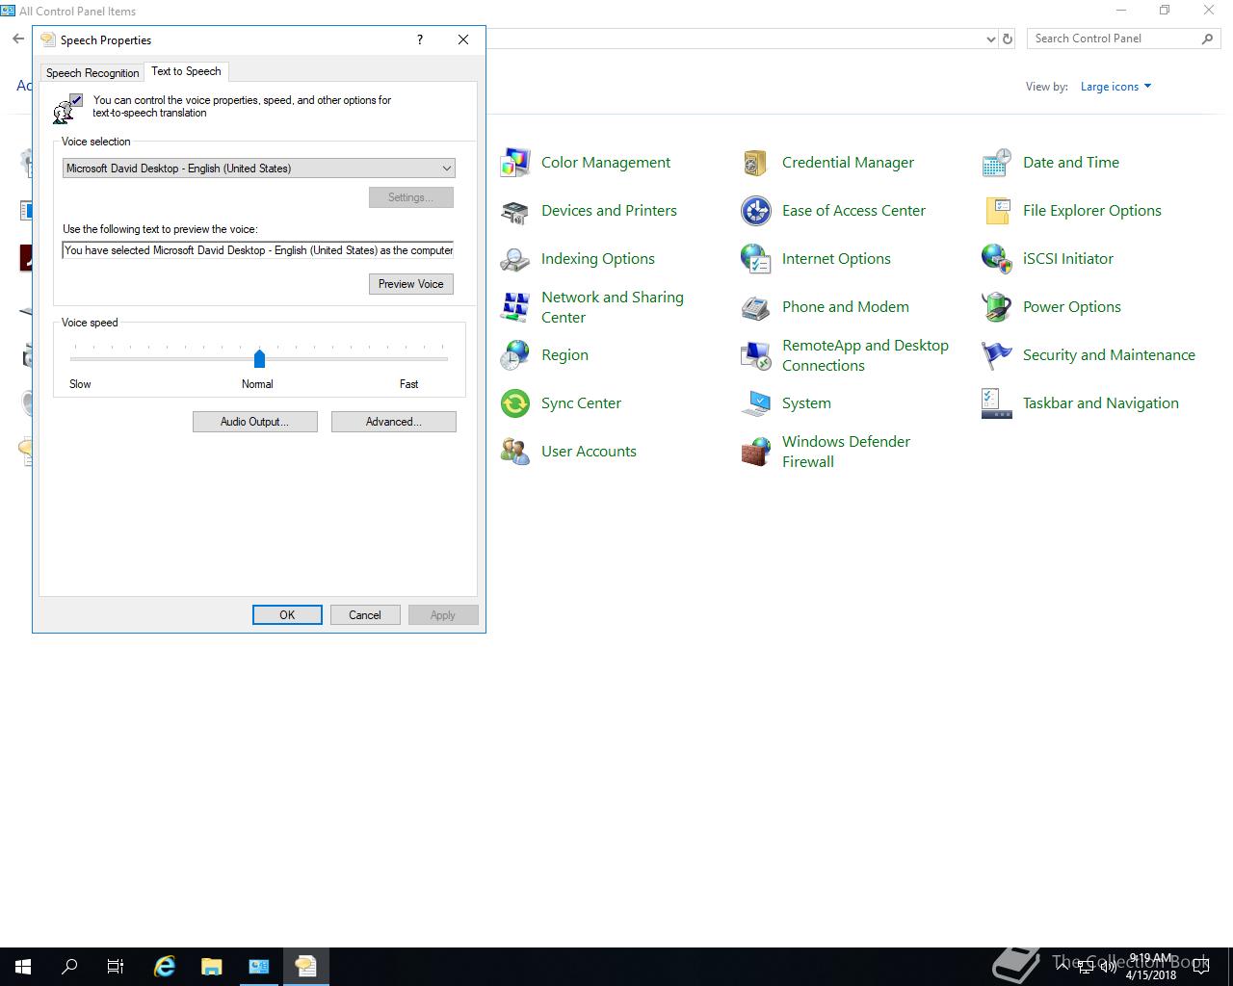Screen dimensions: 1233x986
Task: Open the Sync Center icon
Action: [x=515, y=403]
